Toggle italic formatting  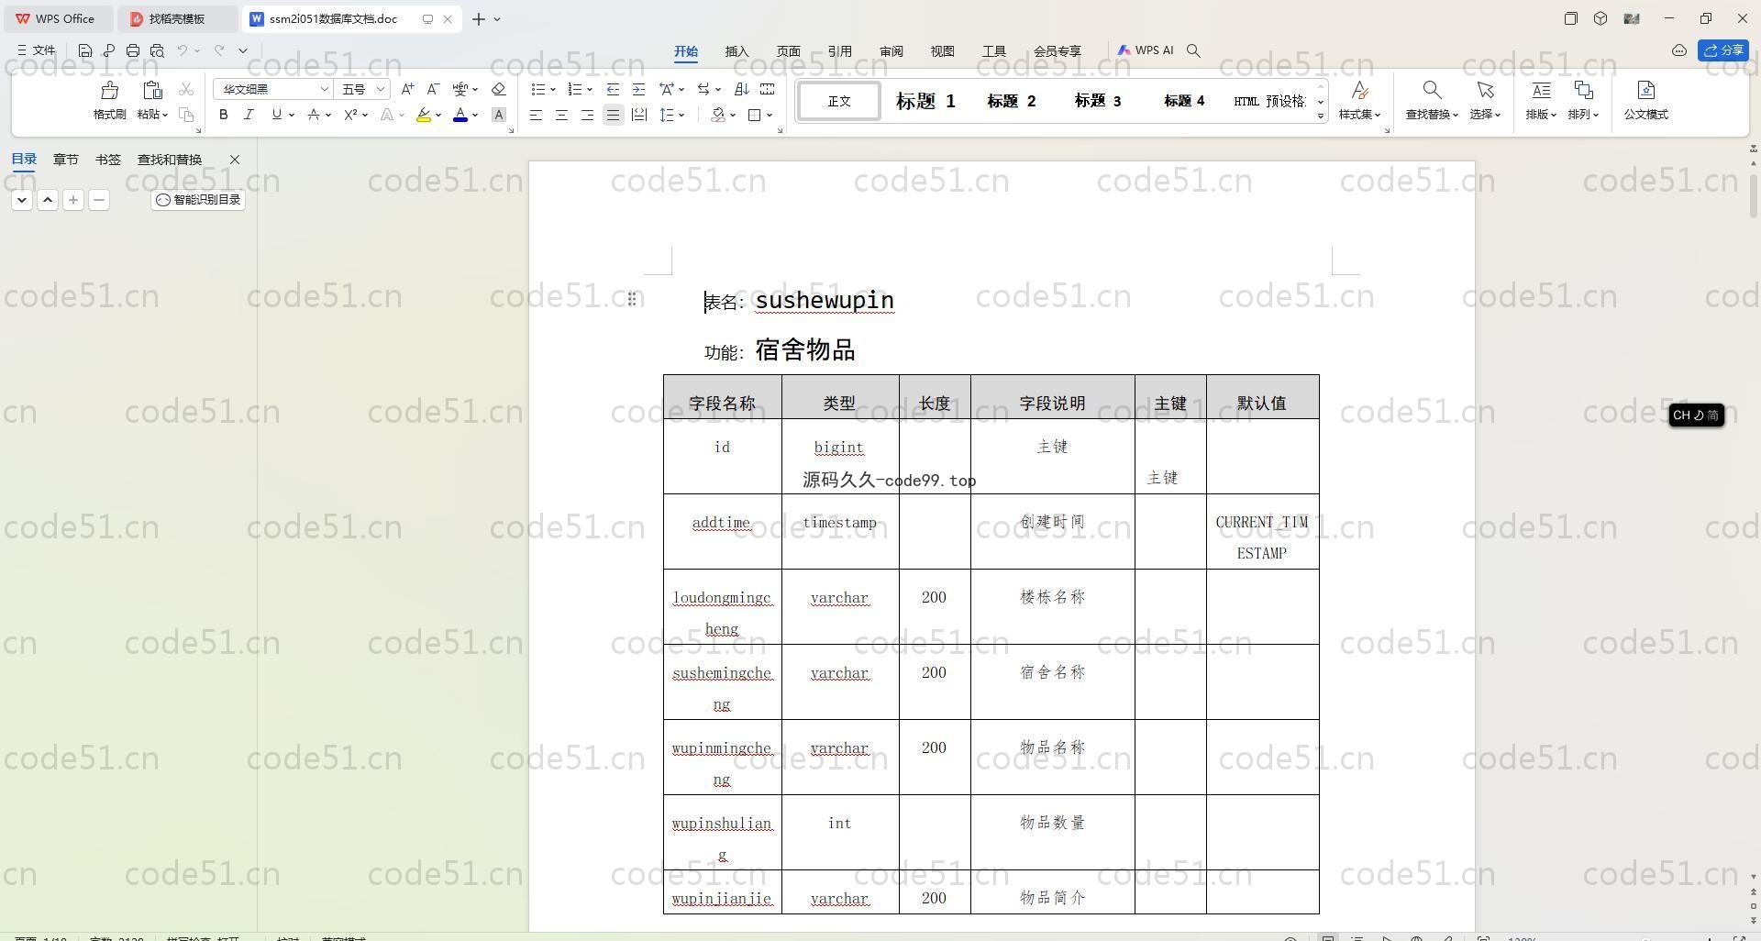249,115
